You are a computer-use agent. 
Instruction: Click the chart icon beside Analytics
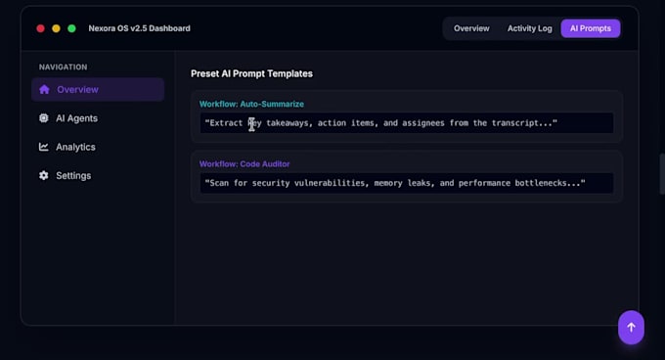click(44, 147)
